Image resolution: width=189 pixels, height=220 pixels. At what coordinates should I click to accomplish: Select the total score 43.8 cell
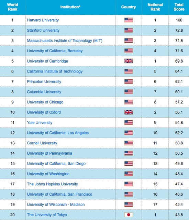pos(179,214)
